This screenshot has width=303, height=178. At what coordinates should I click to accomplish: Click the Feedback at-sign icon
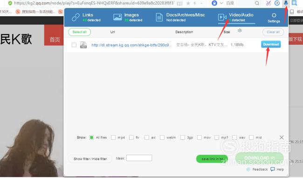248,169
